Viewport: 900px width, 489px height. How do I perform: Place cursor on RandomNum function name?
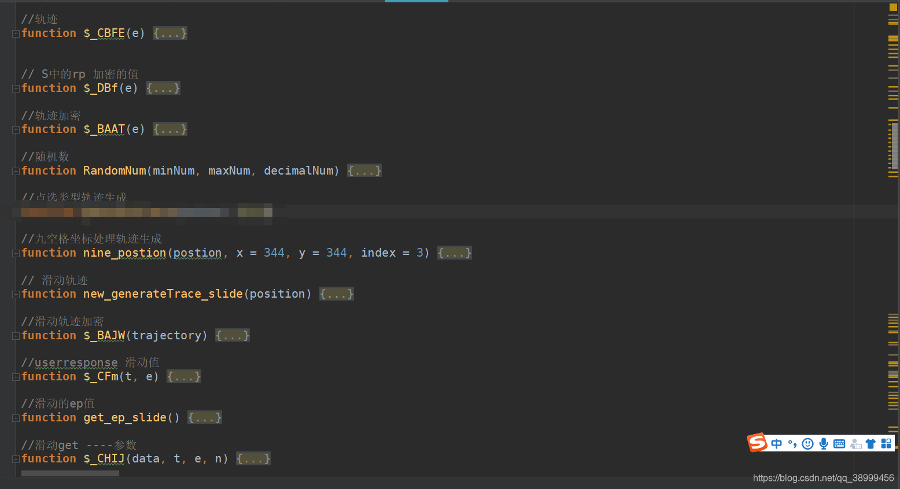115,171
